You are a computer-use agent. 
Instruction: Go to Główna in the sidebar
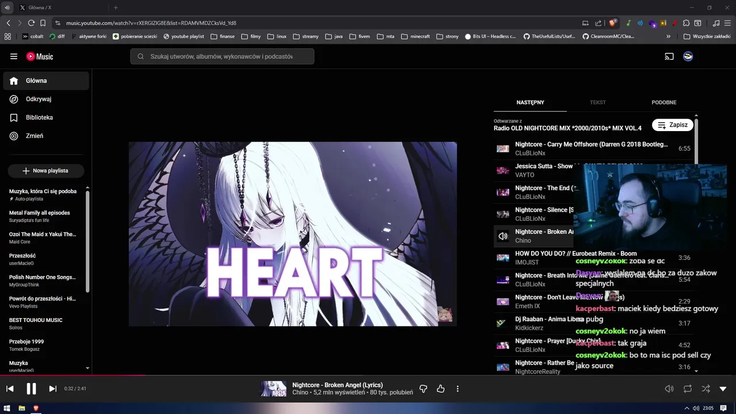[46, 81]
